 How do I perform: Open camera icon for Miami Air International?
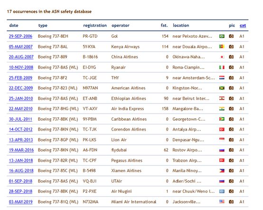point(231,202)
